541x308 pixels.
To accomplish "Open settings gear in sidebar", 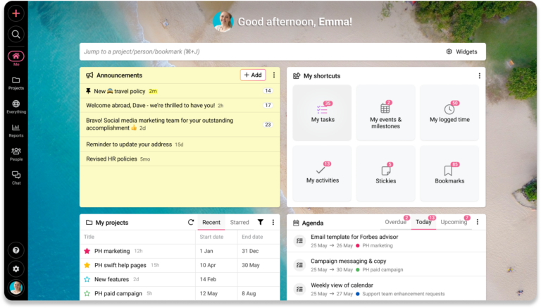I will (15, 269).
